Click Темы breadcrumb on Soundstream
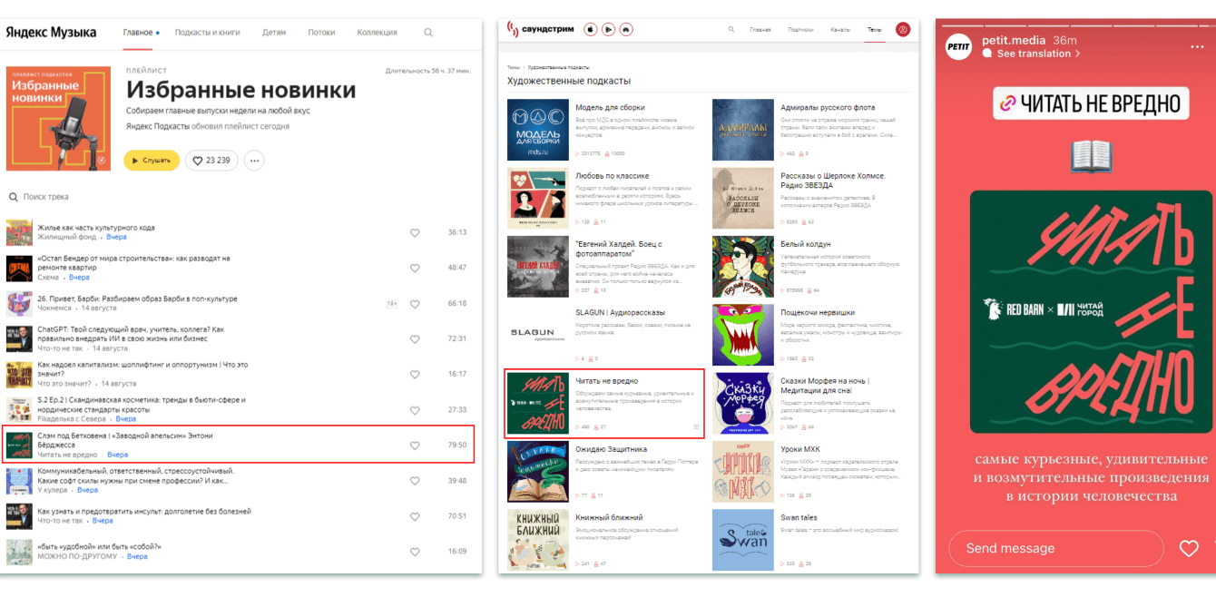 514,67
